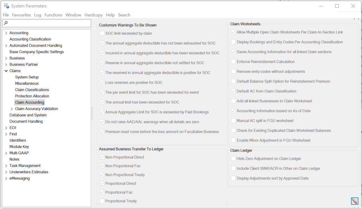Viewport: 362px width, 209px height.
Task: Open the Hardcopy menu
Action: pos(93,15)
